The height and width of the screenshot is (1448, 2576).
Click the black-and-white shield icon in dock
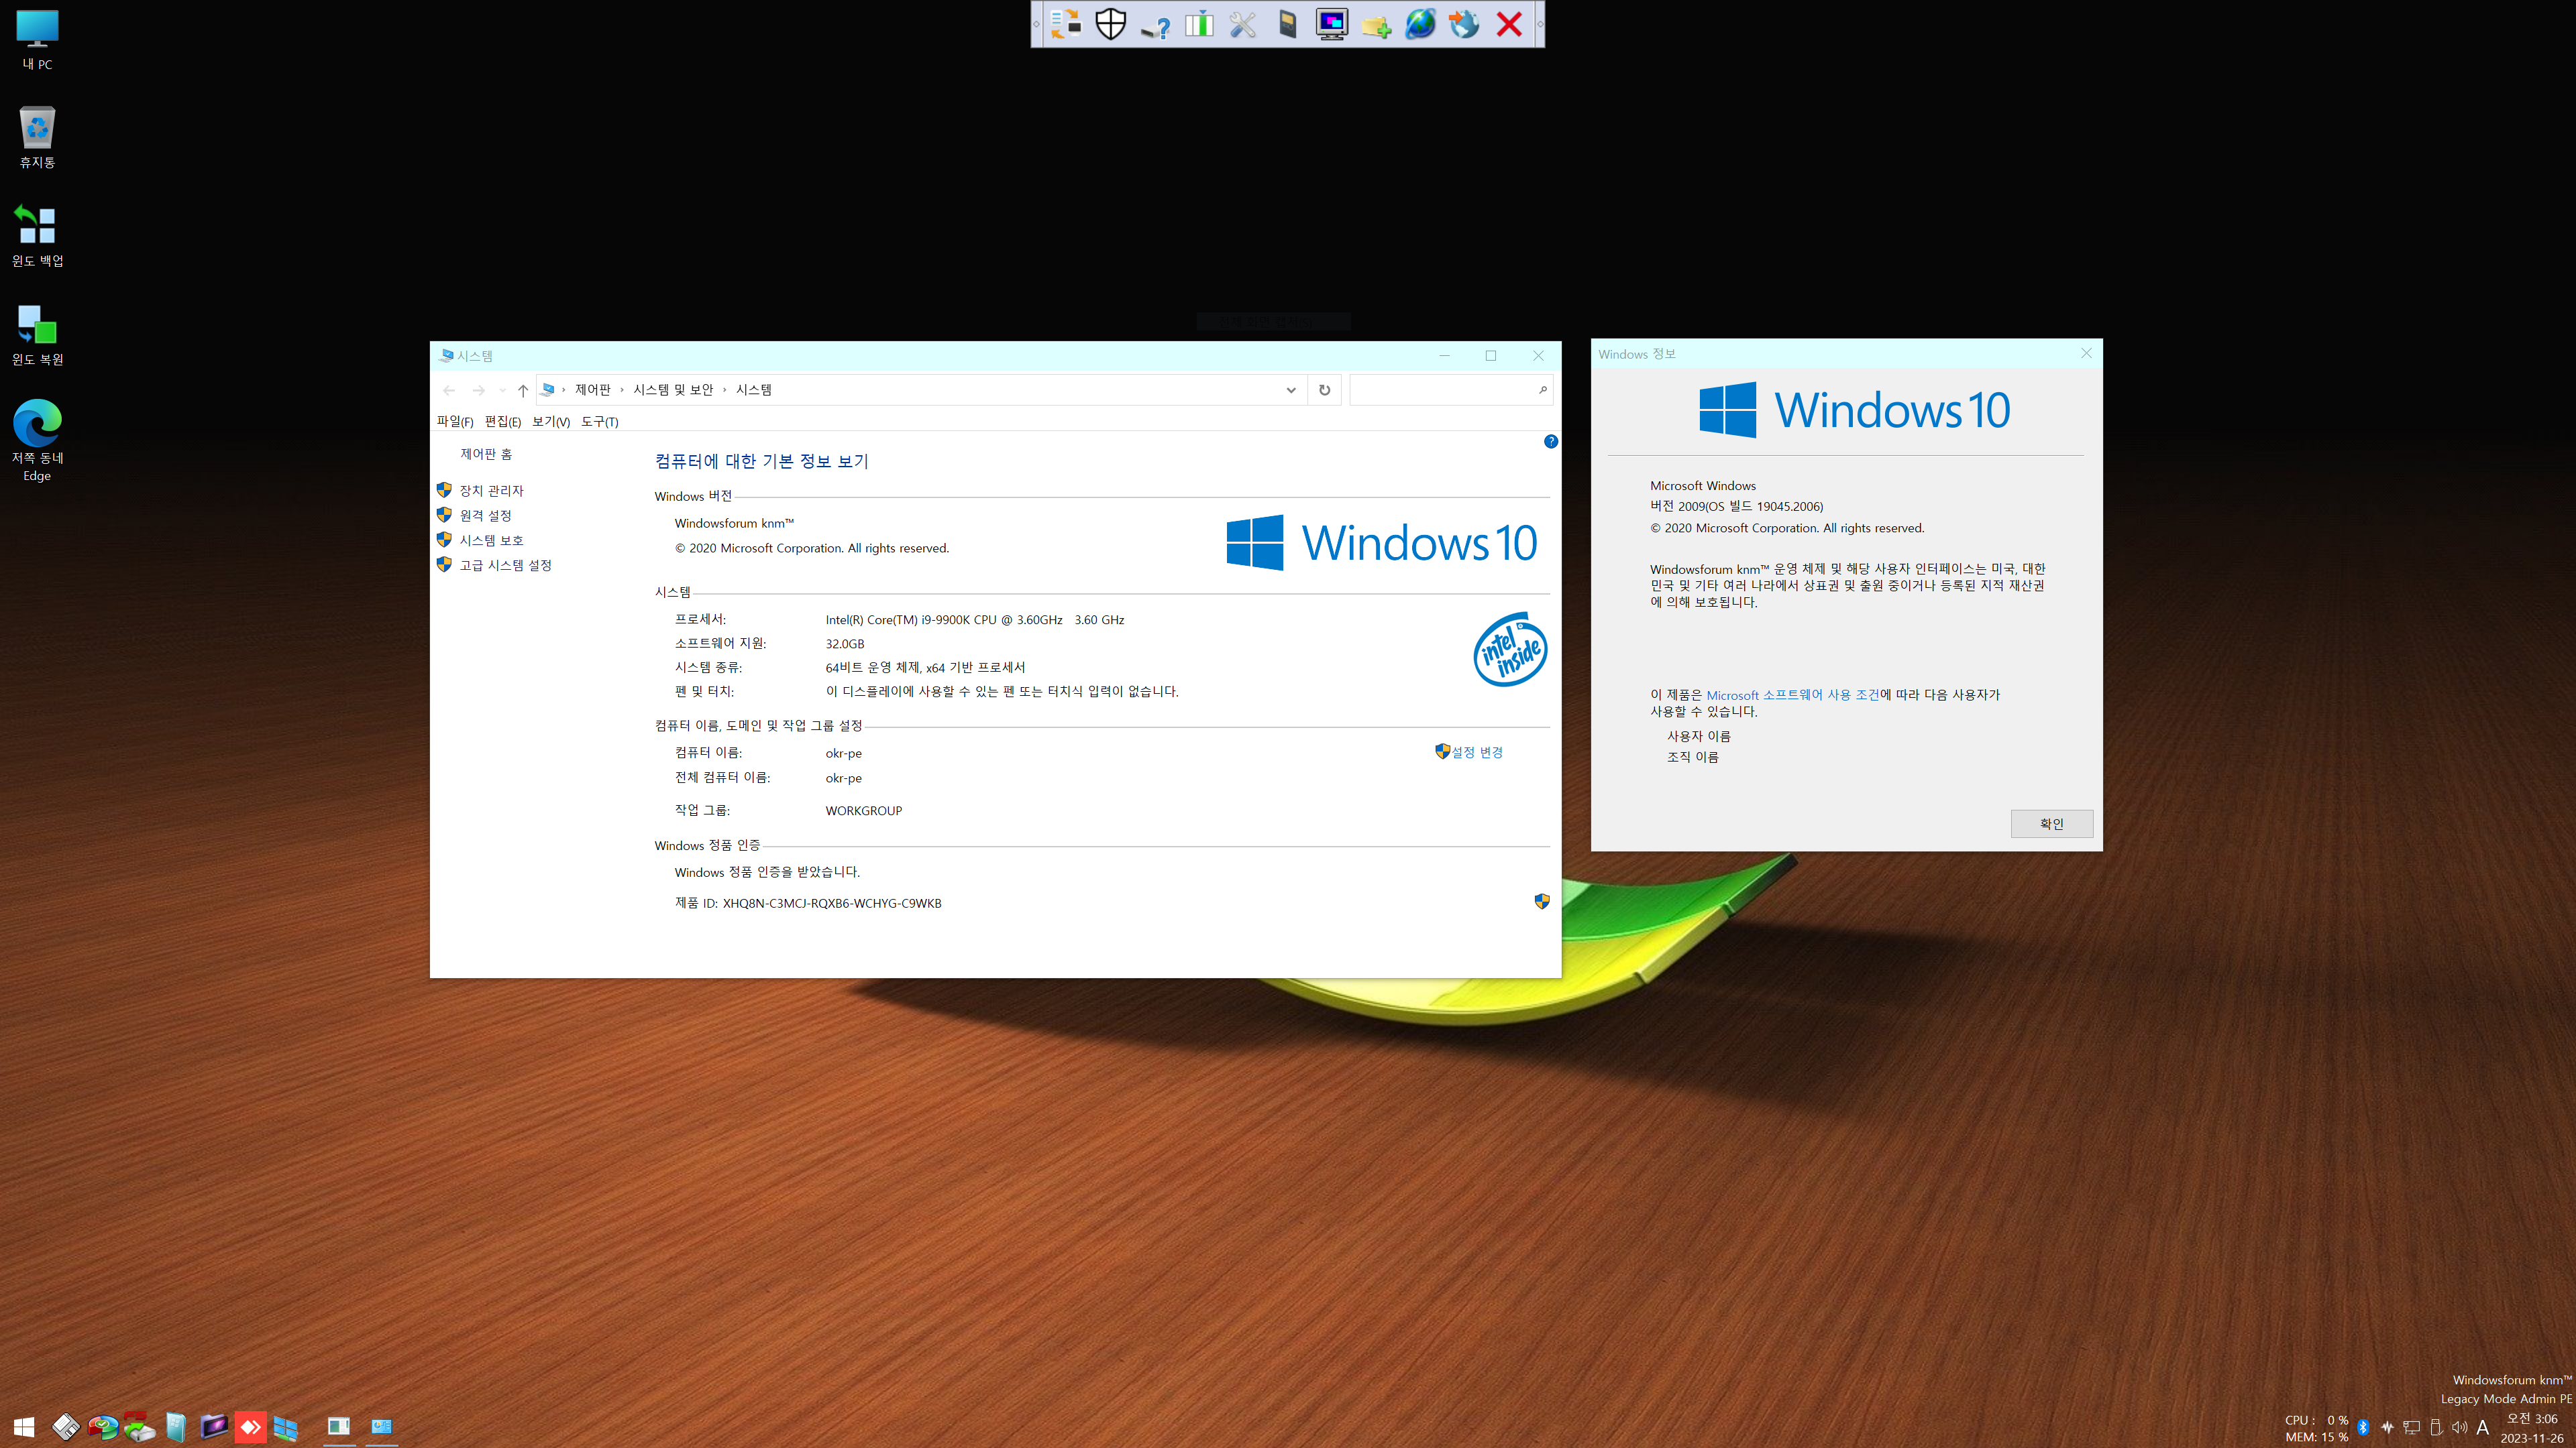pyautogui.click(x=1110, y=24)
